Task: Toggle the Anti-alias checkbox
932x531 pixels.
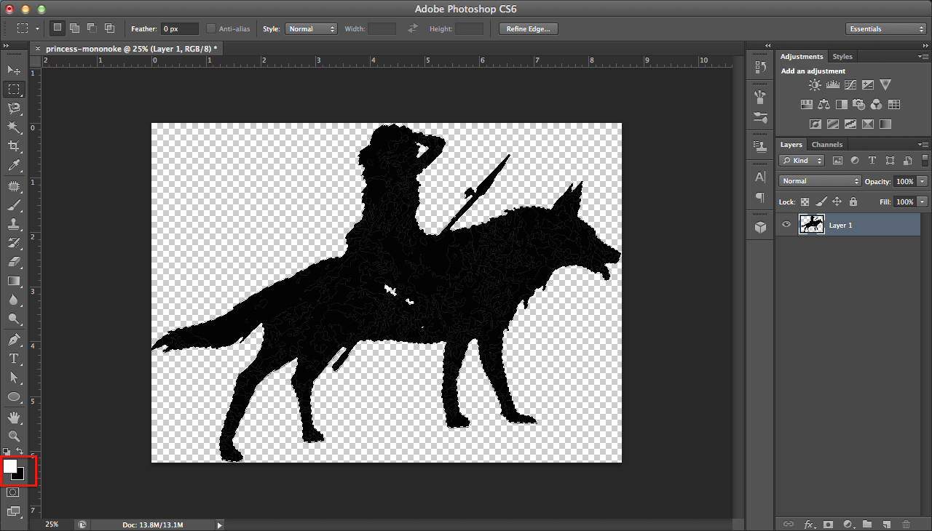Action: pos(211,29)
